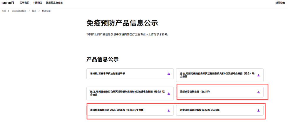Open the 优质药品及疫苗 menu
The image size is (288, 128).
click(x=54, y=3)
